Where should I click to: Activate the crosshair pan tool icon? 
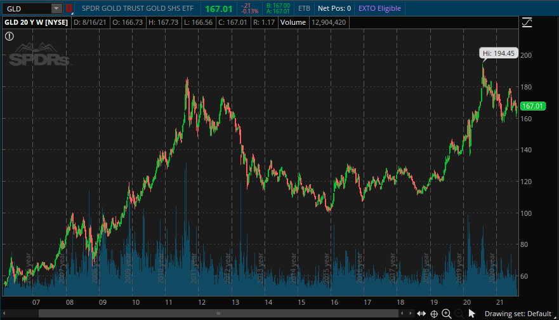click(434, 314)
